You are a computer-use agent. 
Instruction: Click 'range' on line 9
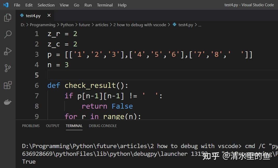pyautogui.click(x=114, y=117)
